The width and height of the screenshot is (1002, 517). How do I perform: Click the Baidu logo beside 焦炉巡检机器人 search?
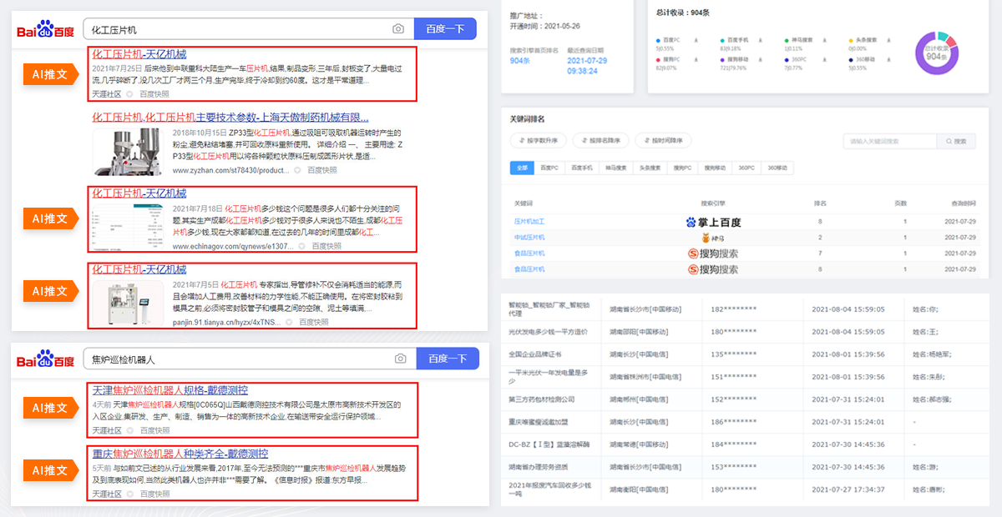coord(47,360)
